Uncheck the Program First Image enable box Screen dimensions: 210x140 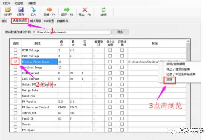point(16,62)
